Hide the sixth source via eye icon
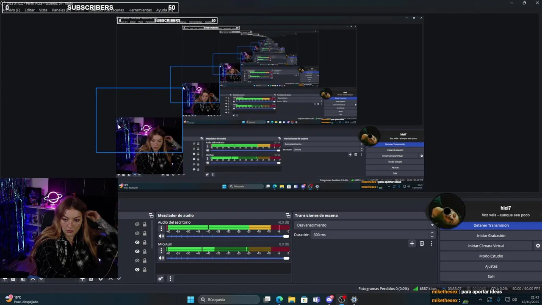 [x=137, y=269]
